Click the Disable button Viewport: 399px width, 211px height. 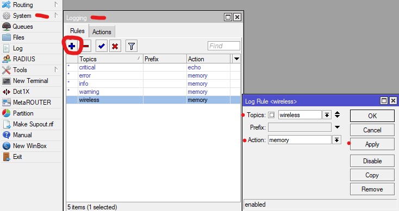point(372,161)
